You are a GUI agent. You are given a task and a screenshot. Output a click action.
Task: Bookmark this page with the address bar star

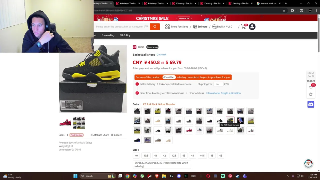click(x=284, y=10)
